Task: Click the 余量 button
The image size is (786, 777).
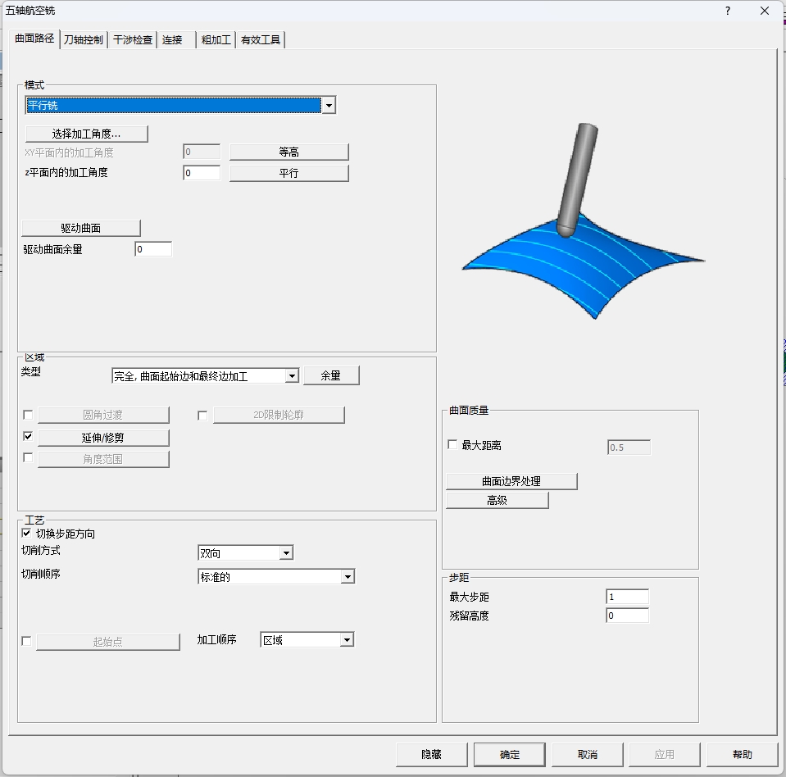Action: pyautogui.click(x=331, y=375)
